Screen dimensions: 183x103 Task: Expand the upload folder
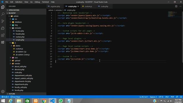coord(10,61)
